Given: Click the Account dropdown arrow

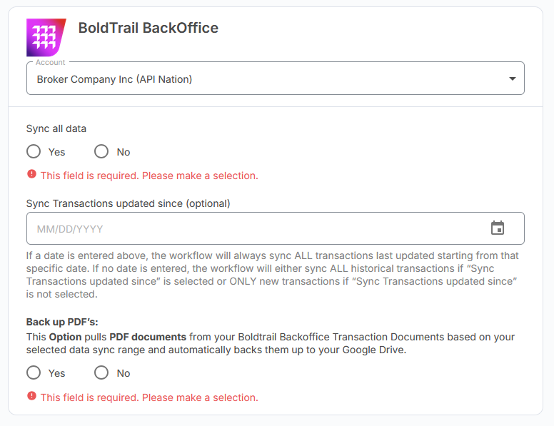Looking at the screenshot, I should [x=512, y=79].
